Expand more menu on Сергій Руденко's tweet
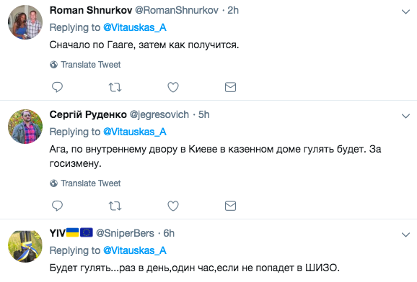The height and width of the screenshot is (282, 417). coord(405,116)
